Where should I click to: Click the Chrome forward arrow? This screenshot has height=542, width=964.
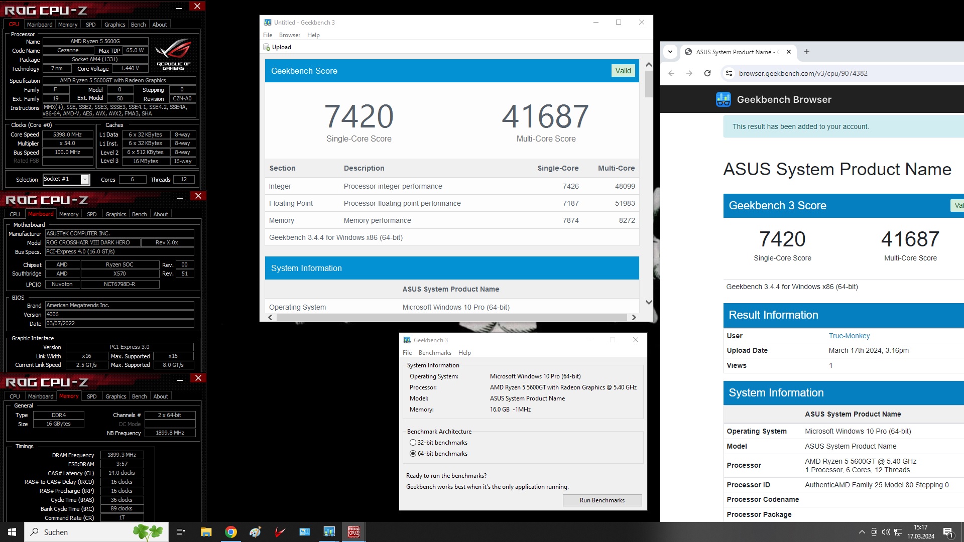[x=689, y=73]
